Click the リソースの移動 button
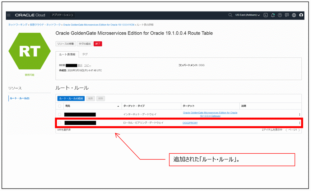This screenshot has height=191, width=311. [66, 44]
